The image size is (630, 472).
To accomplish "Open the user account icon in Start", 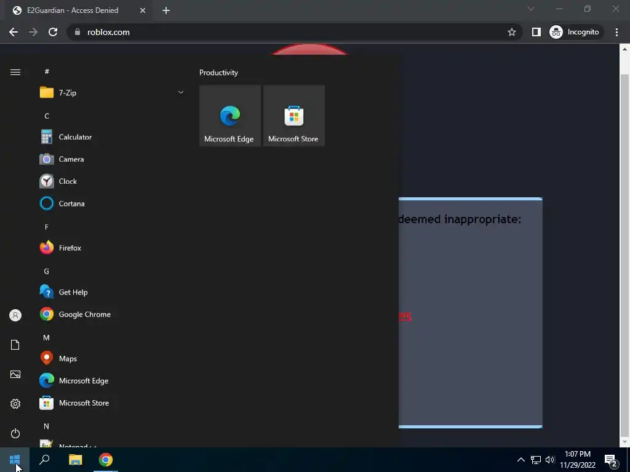I will tap(15, 315).
